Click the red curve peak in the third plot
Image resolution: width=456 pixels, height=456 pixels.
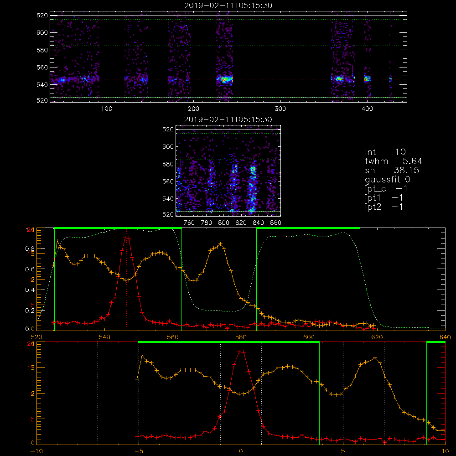point(126,238)
